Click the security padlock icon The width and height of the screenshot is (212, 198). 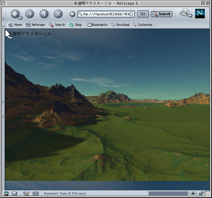202,193
